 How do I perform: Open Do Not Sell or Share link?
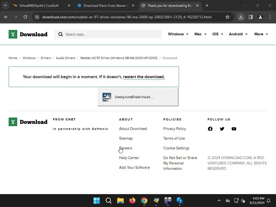pyautogui.click(x=180, y=163)
